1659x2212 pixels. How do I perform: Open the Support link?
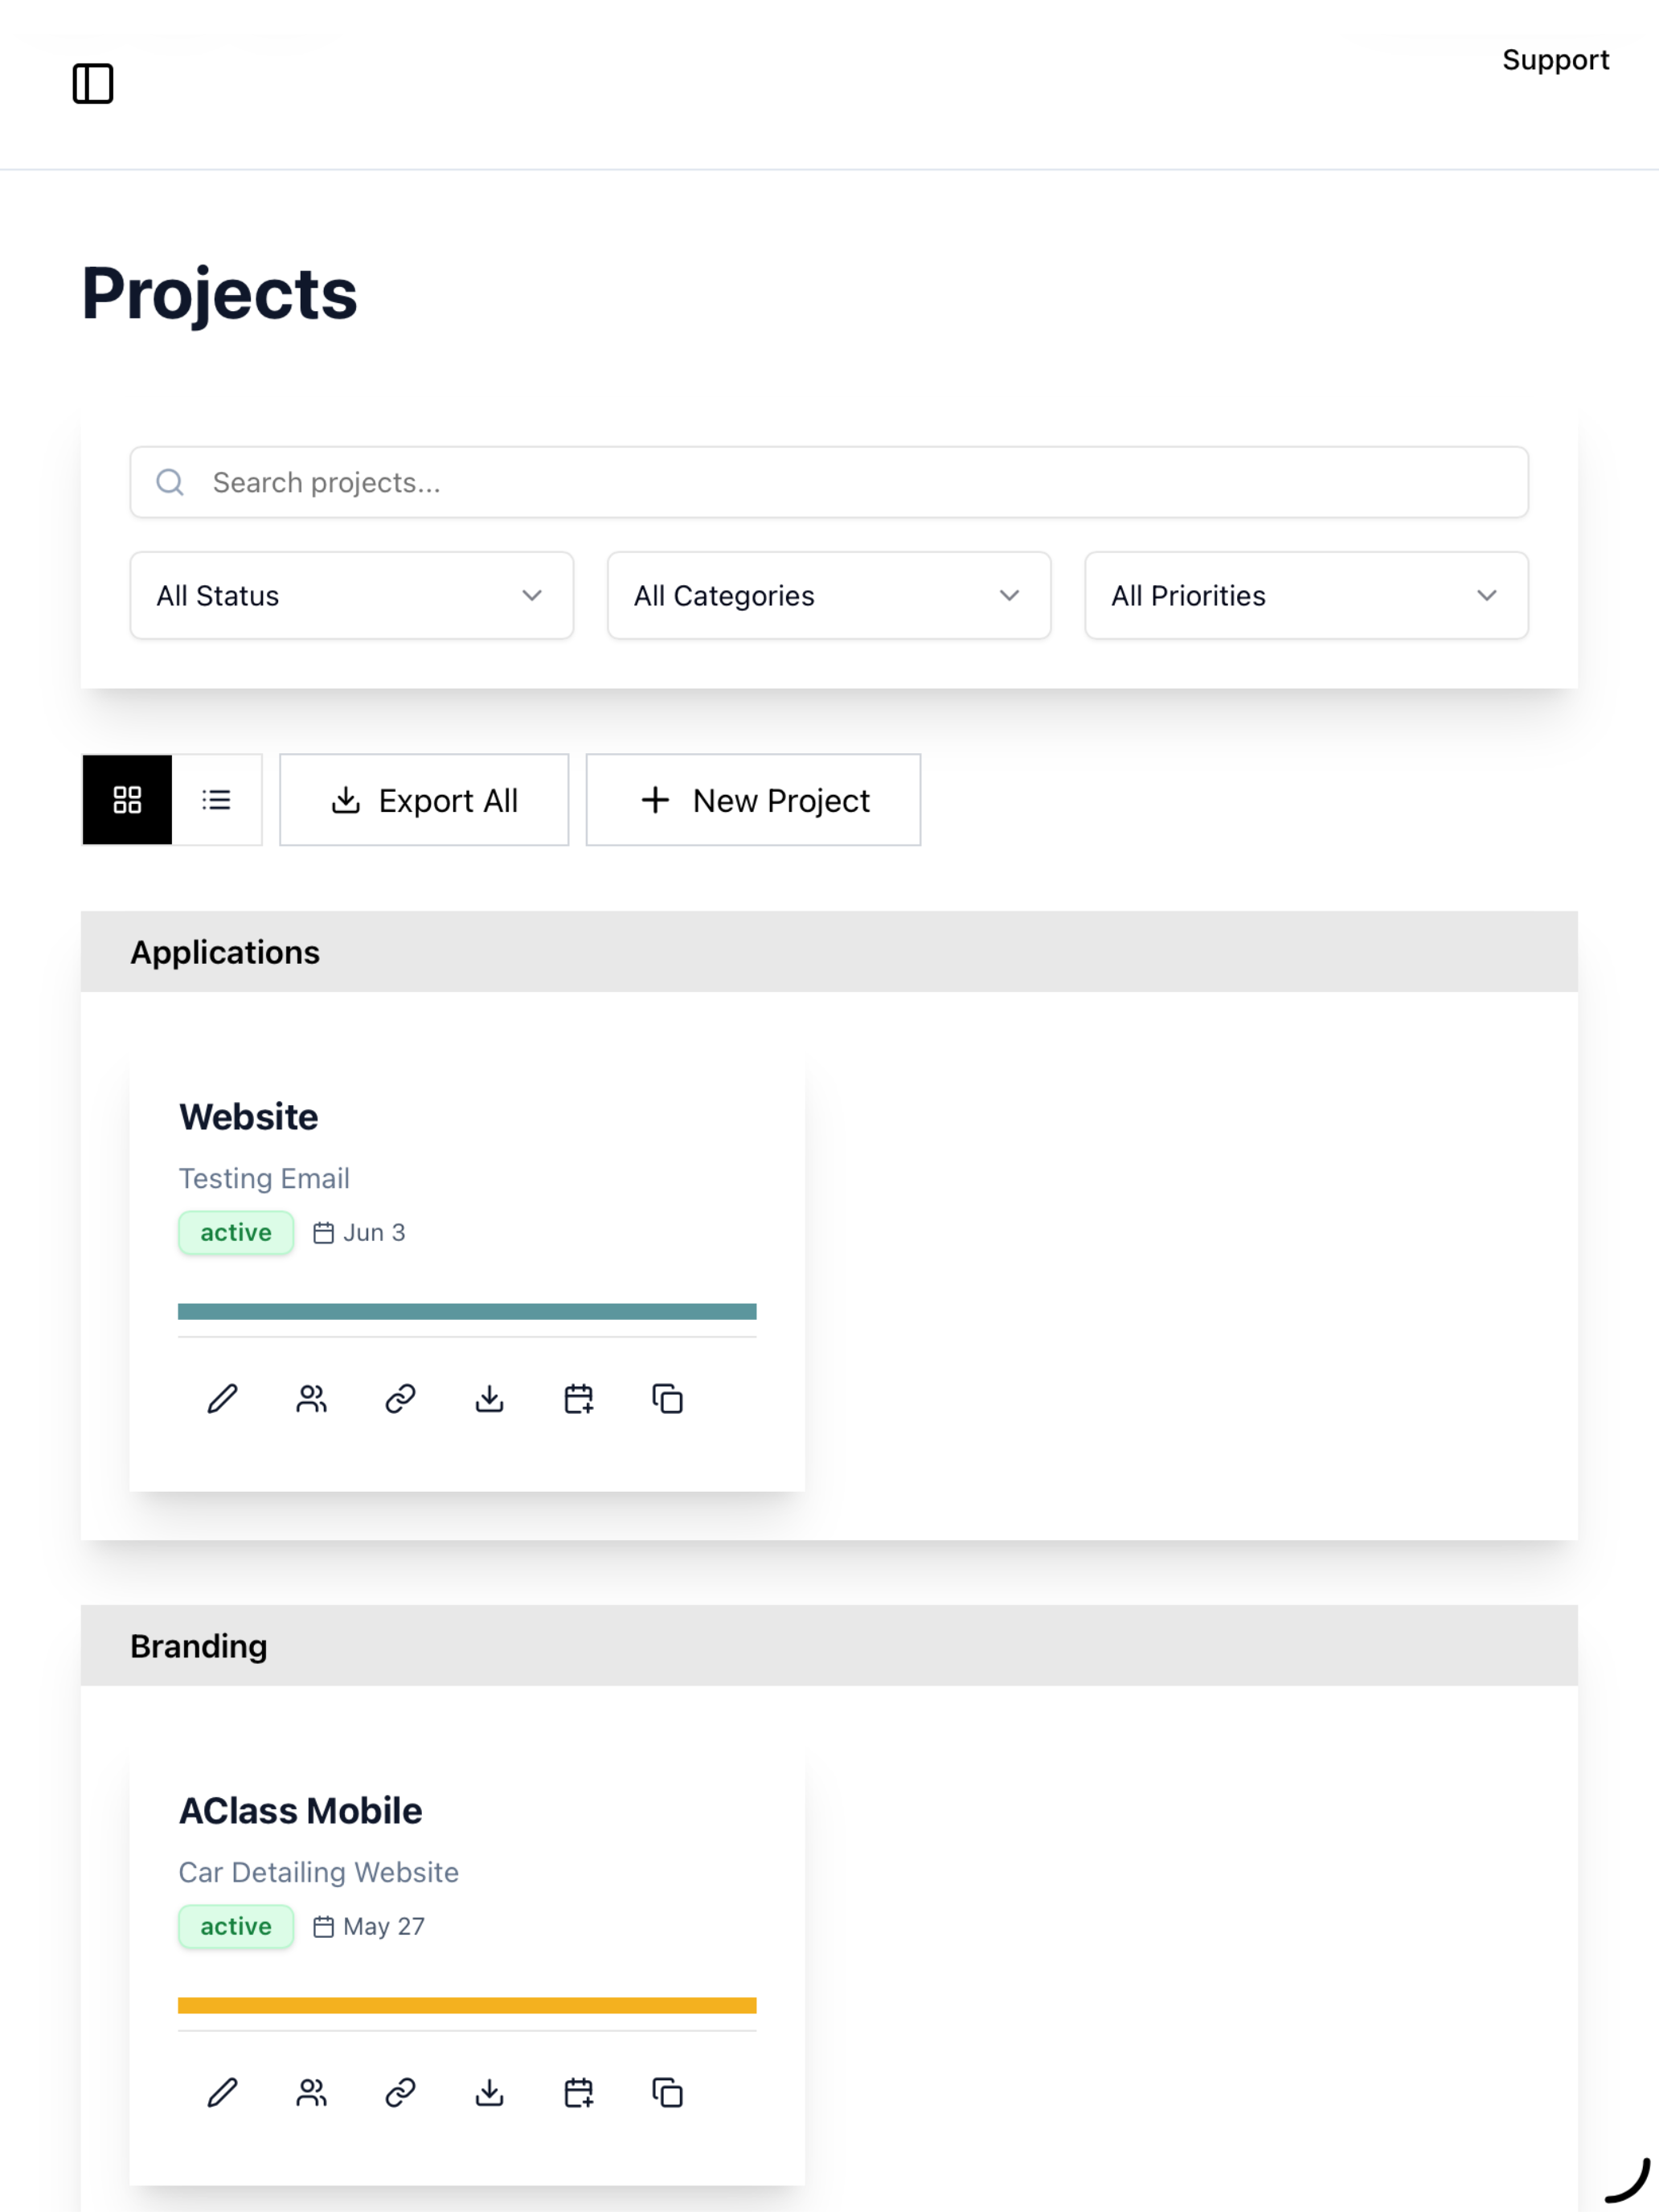coord(1555,60)
